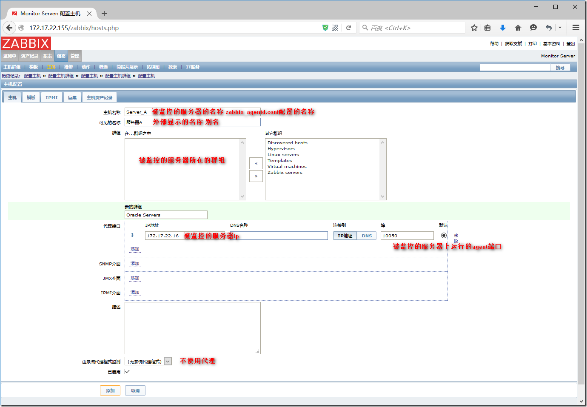Open downloads with the blue arrow icon
This screenshot has height=407, width=587.
point(502,28)
